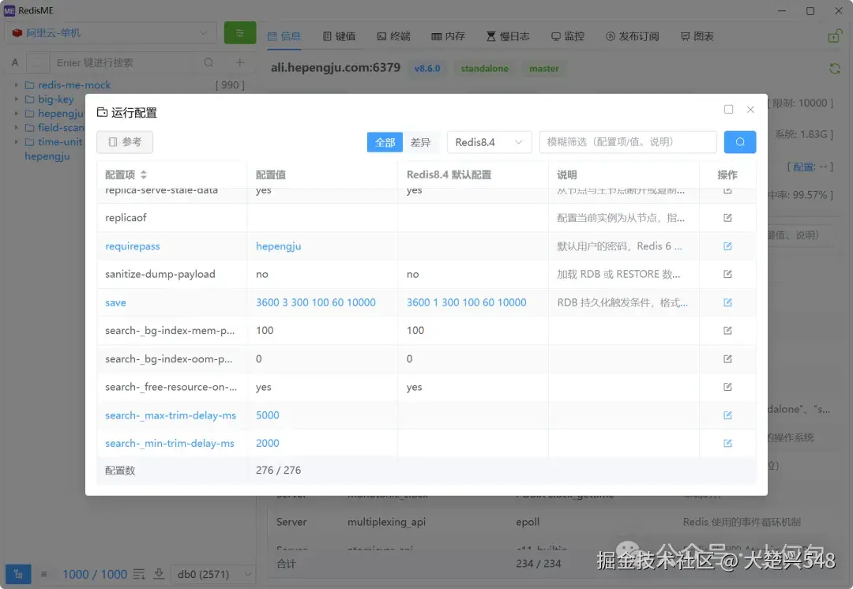Image resolution: width=853 pixels, height=589 pixels.
Task: Edit the search-_bg-index-oom-p... row
Action: point(727,359)
